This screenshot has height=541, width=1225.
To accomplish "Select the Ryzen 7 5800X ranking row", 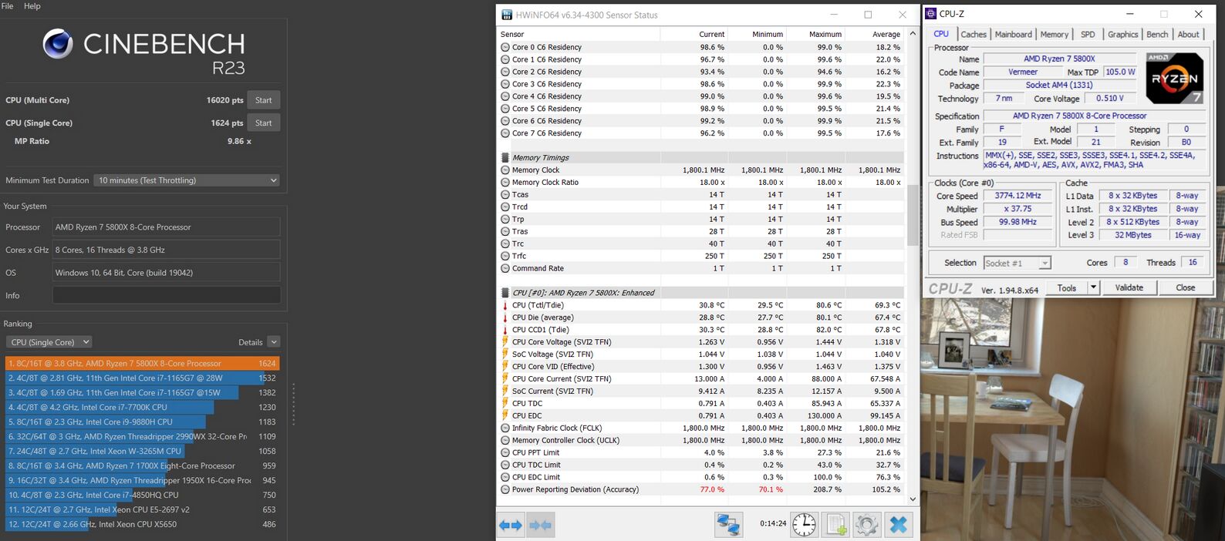I will coord(143,364).
